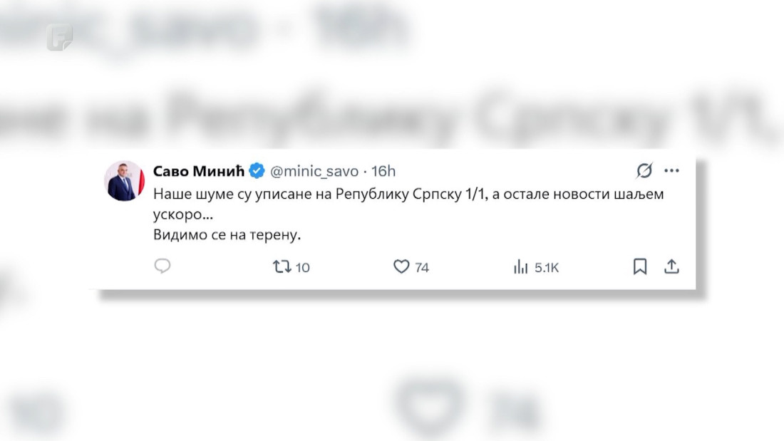Viewport: 784px width, 441px height.
Task: Open the more options ellipsis menu
Action: (x=671, y=170)
